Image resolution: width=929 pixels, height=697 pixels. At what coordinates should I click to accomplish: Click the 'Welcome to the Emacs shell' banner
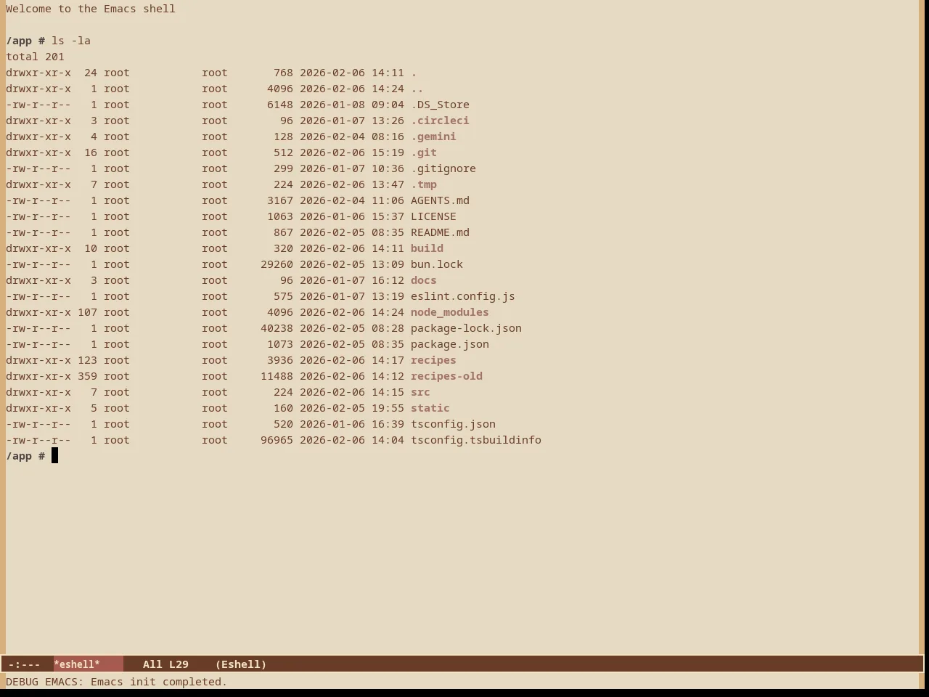click(x=91, y=9)
